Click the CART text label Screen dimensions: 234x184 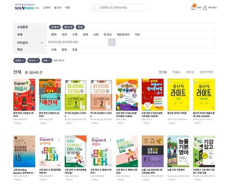[199, 8]
